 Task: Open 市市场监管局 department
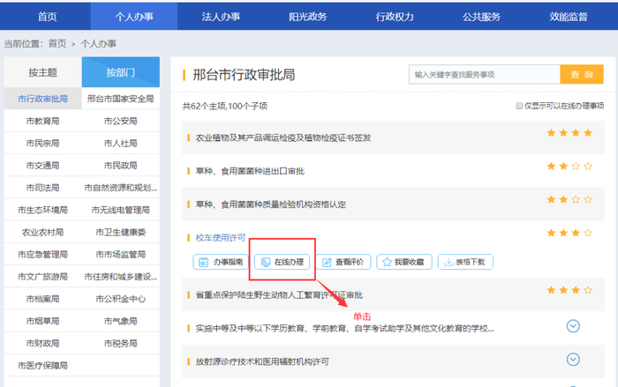(121, 254)
